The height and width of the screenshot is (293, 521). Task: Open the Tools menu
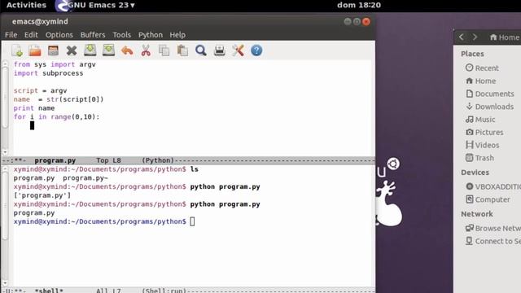pos(122,35)
